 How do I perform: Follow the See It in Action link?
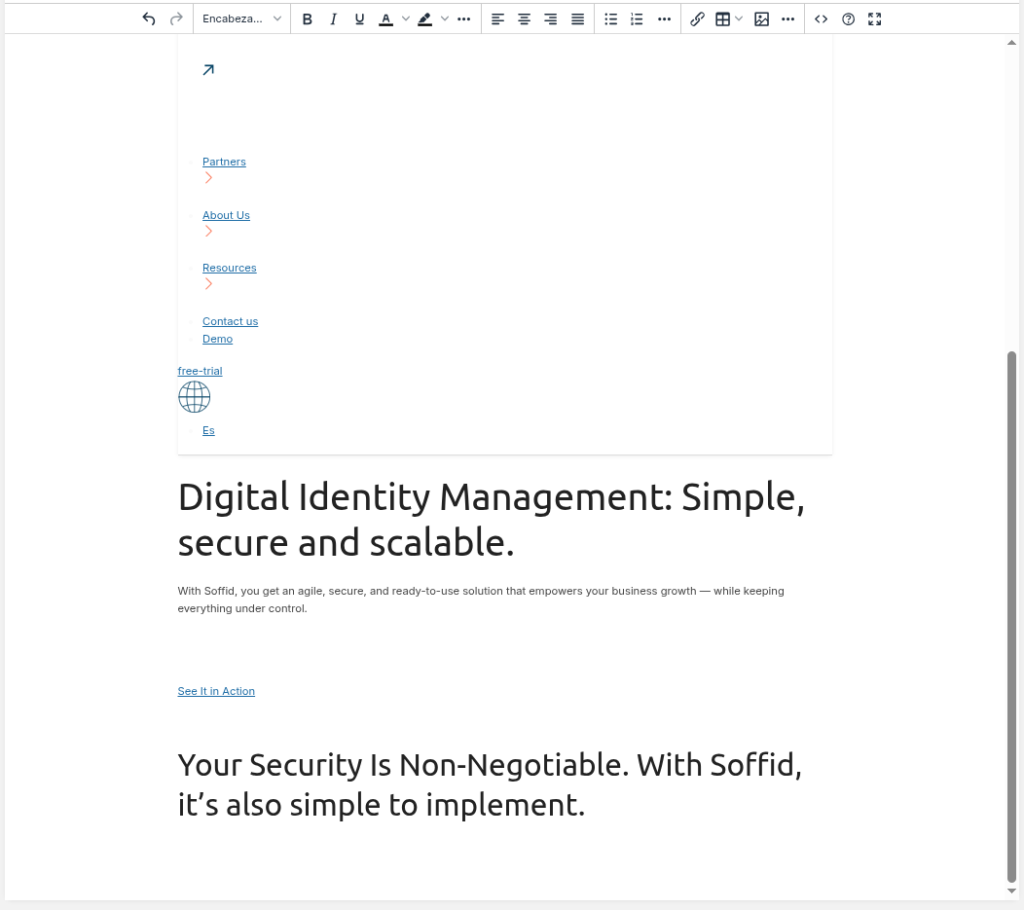coord(216,691)
